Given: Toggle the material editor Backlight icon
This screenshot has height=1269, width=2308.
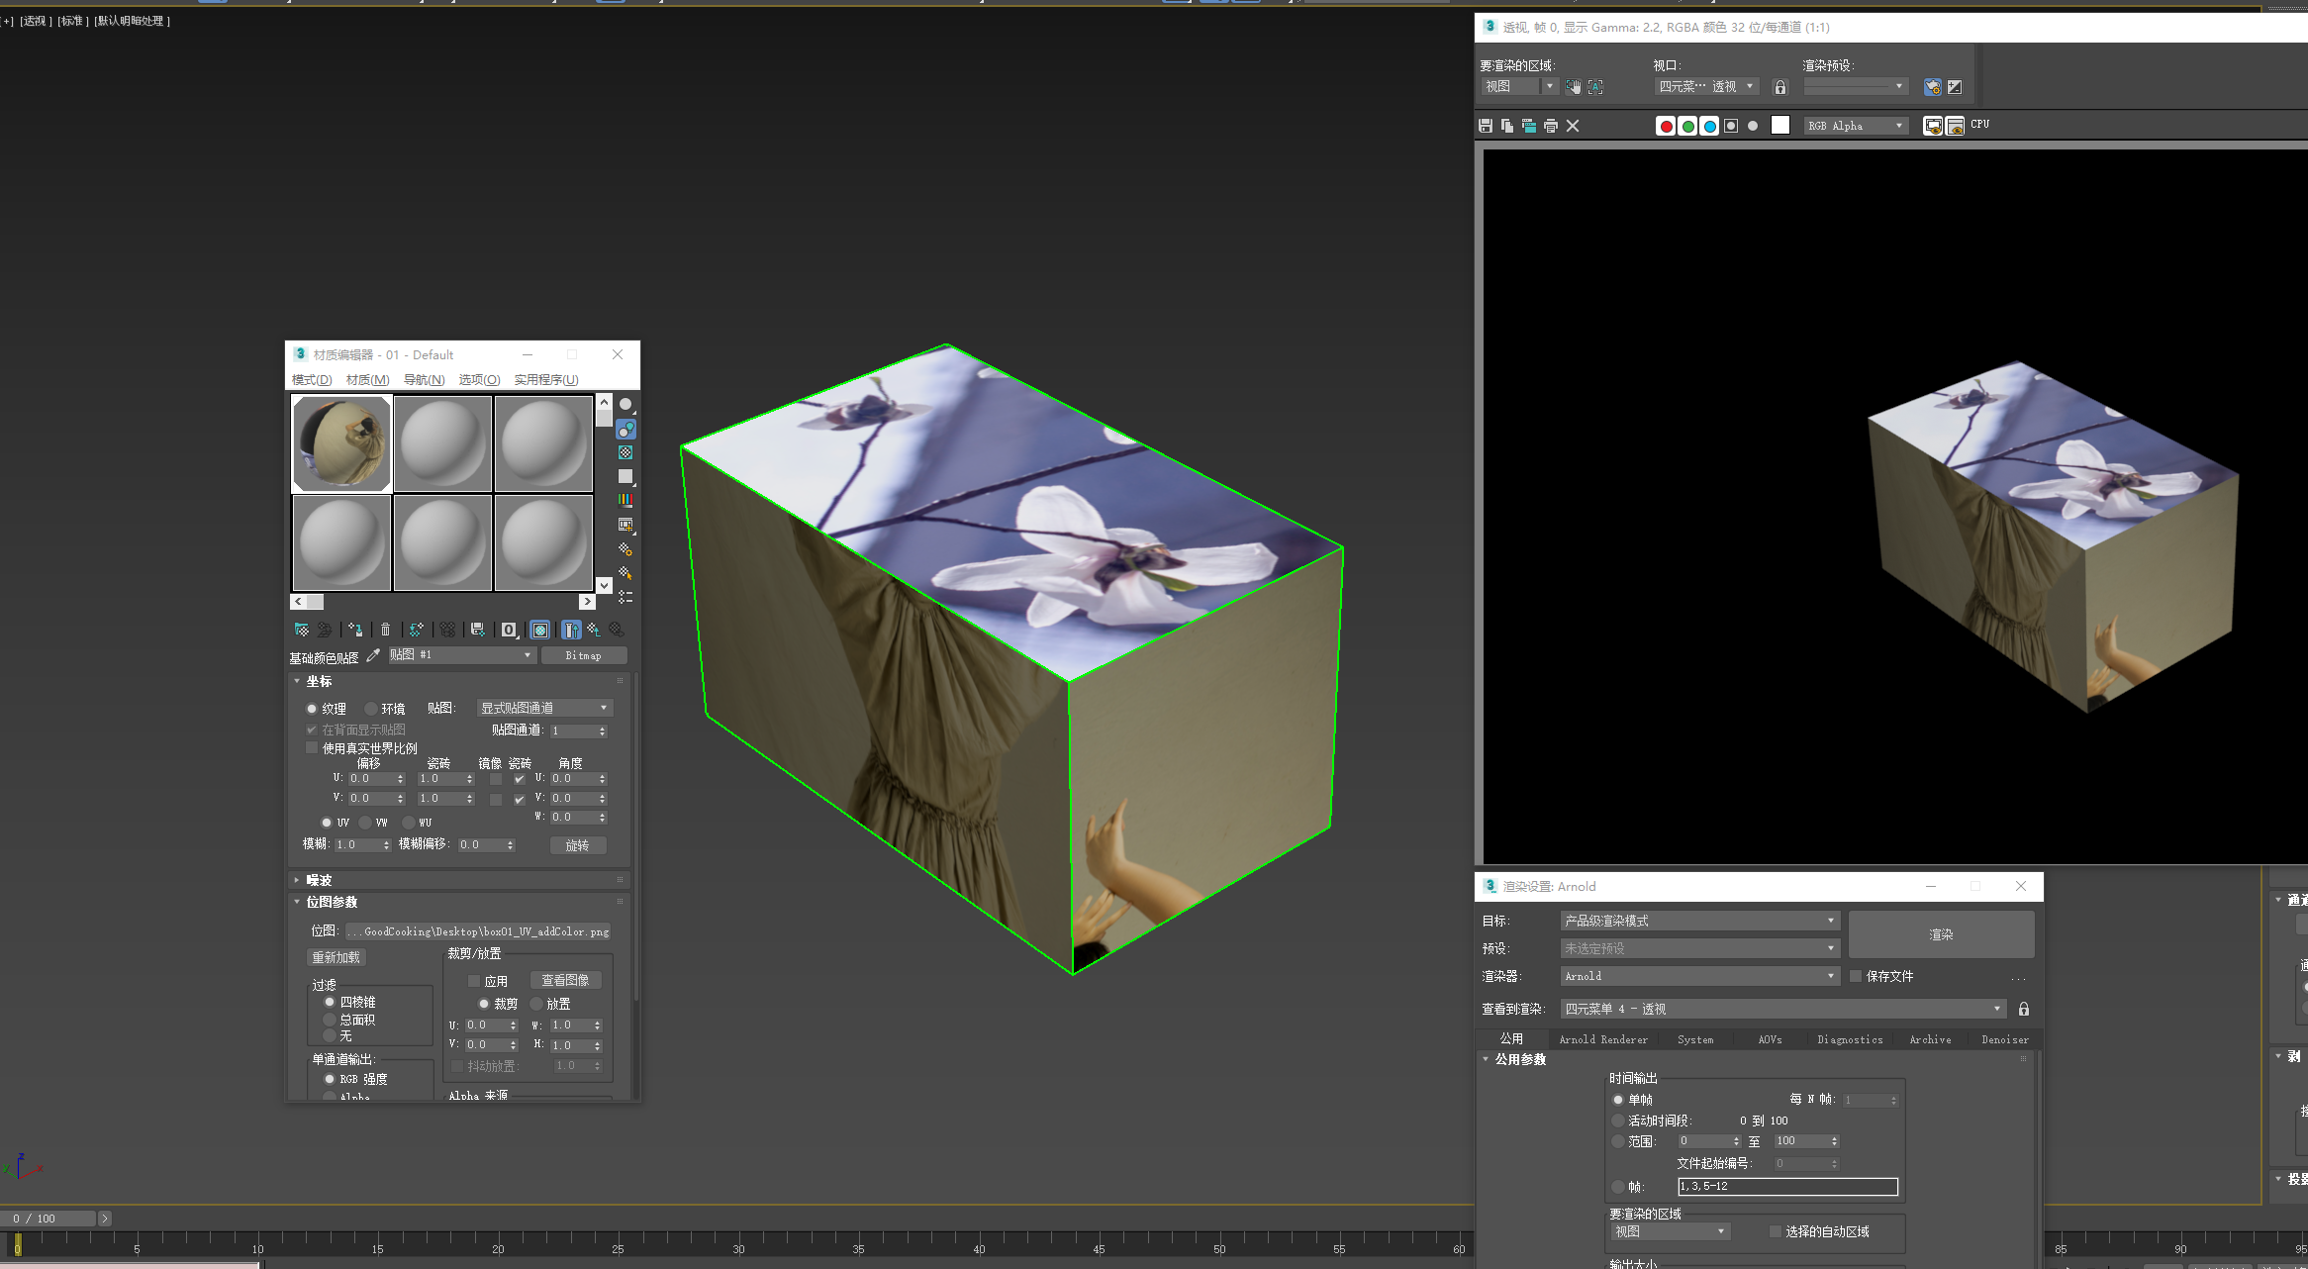Looking at the screenshot, I should point(625,429).
